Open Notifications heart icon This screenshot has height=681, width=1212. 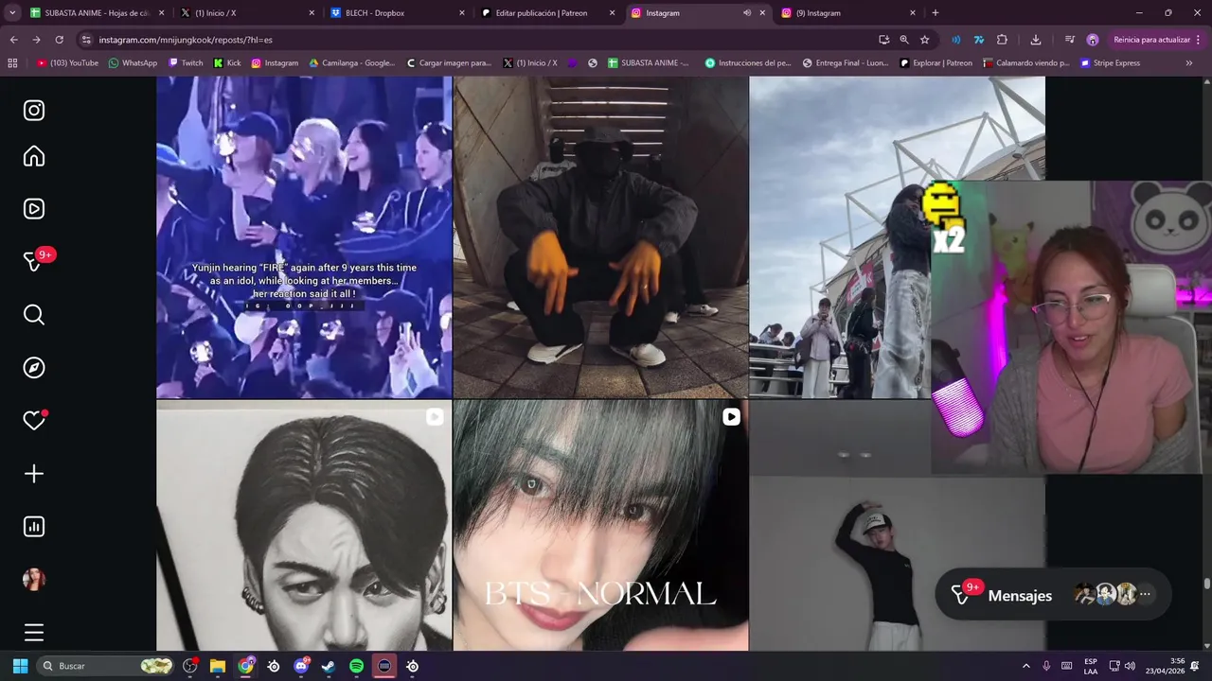click(x=34, y=421)
